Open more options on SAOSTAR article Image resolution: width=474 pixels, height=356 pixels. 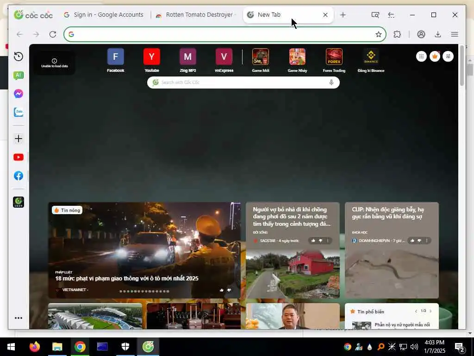(x=328, y=241)
